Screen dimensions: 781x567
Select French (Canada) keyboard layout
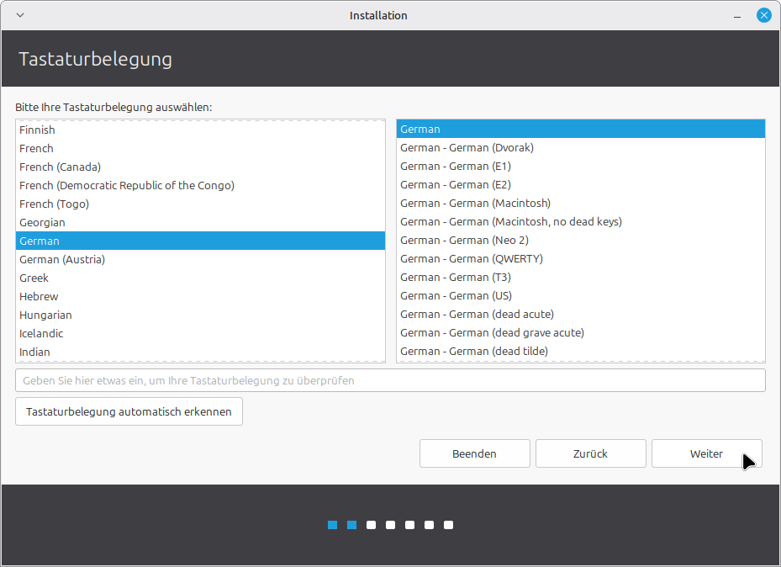click(61, 167)
